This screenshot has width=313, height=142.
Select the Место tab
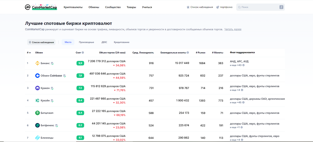[68, 42]
